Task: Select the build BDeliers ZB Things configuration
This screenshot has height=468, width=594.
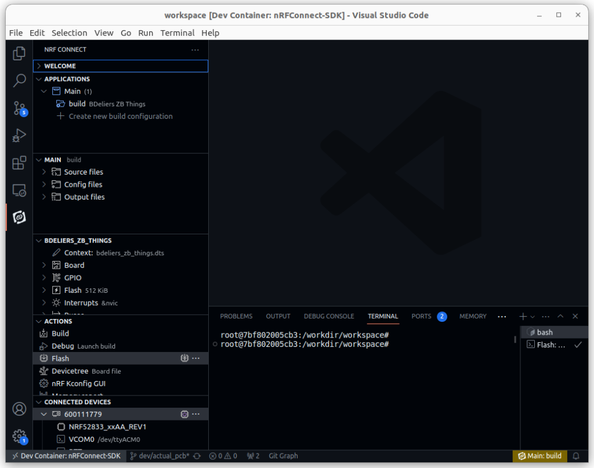Action: 121,104
